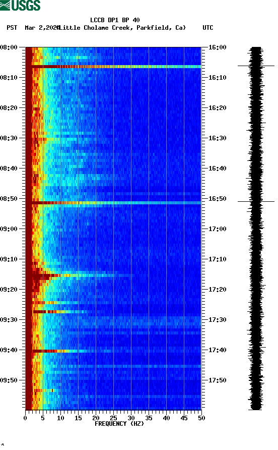
Task: Click the 0 Hz axis tick label
Action: tap(25, 418)
